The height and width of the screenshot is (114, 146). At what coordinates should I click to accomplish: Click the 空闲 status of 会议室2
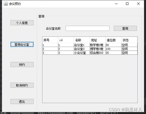click(129, 49)
